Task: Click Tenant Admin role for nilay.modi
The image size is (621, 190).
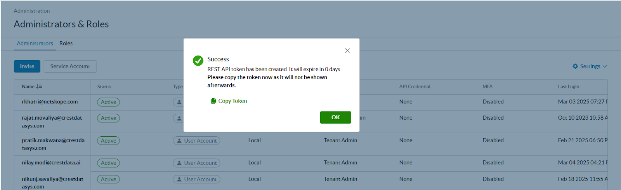Action: point(340,163)
